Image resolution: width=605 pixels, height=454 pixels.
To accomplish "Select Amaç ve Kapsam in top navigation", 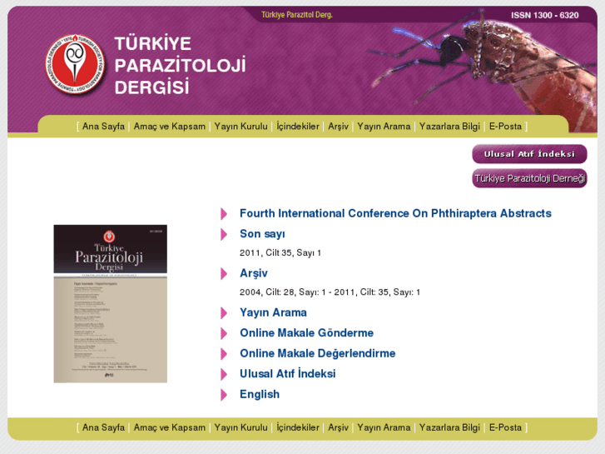I will [170, 127].
